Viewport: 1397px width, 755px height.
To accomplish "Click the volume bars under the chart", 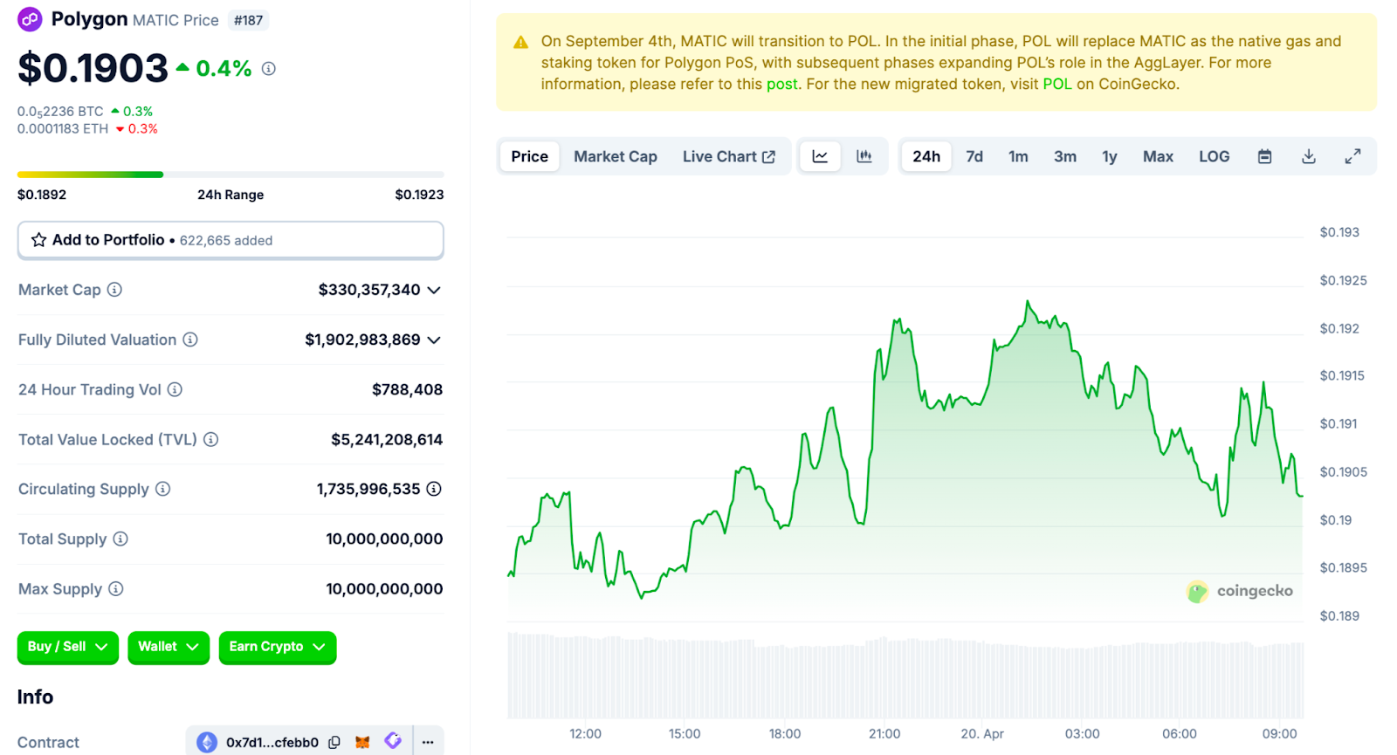I will pyautogui.click(x=905, y=676).
